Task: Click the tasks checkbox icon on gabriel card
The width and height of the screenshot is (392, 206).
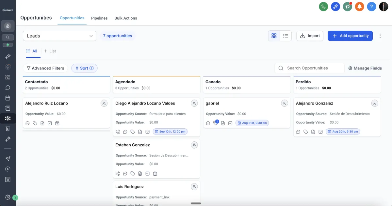Action: pyautogui.click(x=230, y=123)
